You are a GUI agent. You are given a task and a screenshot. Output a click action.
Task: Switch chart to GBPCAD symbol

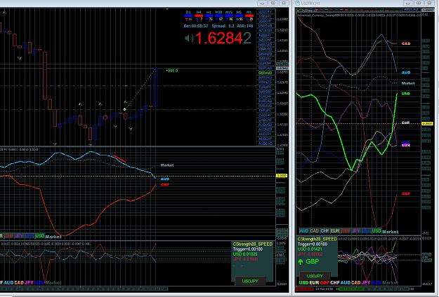pos(265,68)
